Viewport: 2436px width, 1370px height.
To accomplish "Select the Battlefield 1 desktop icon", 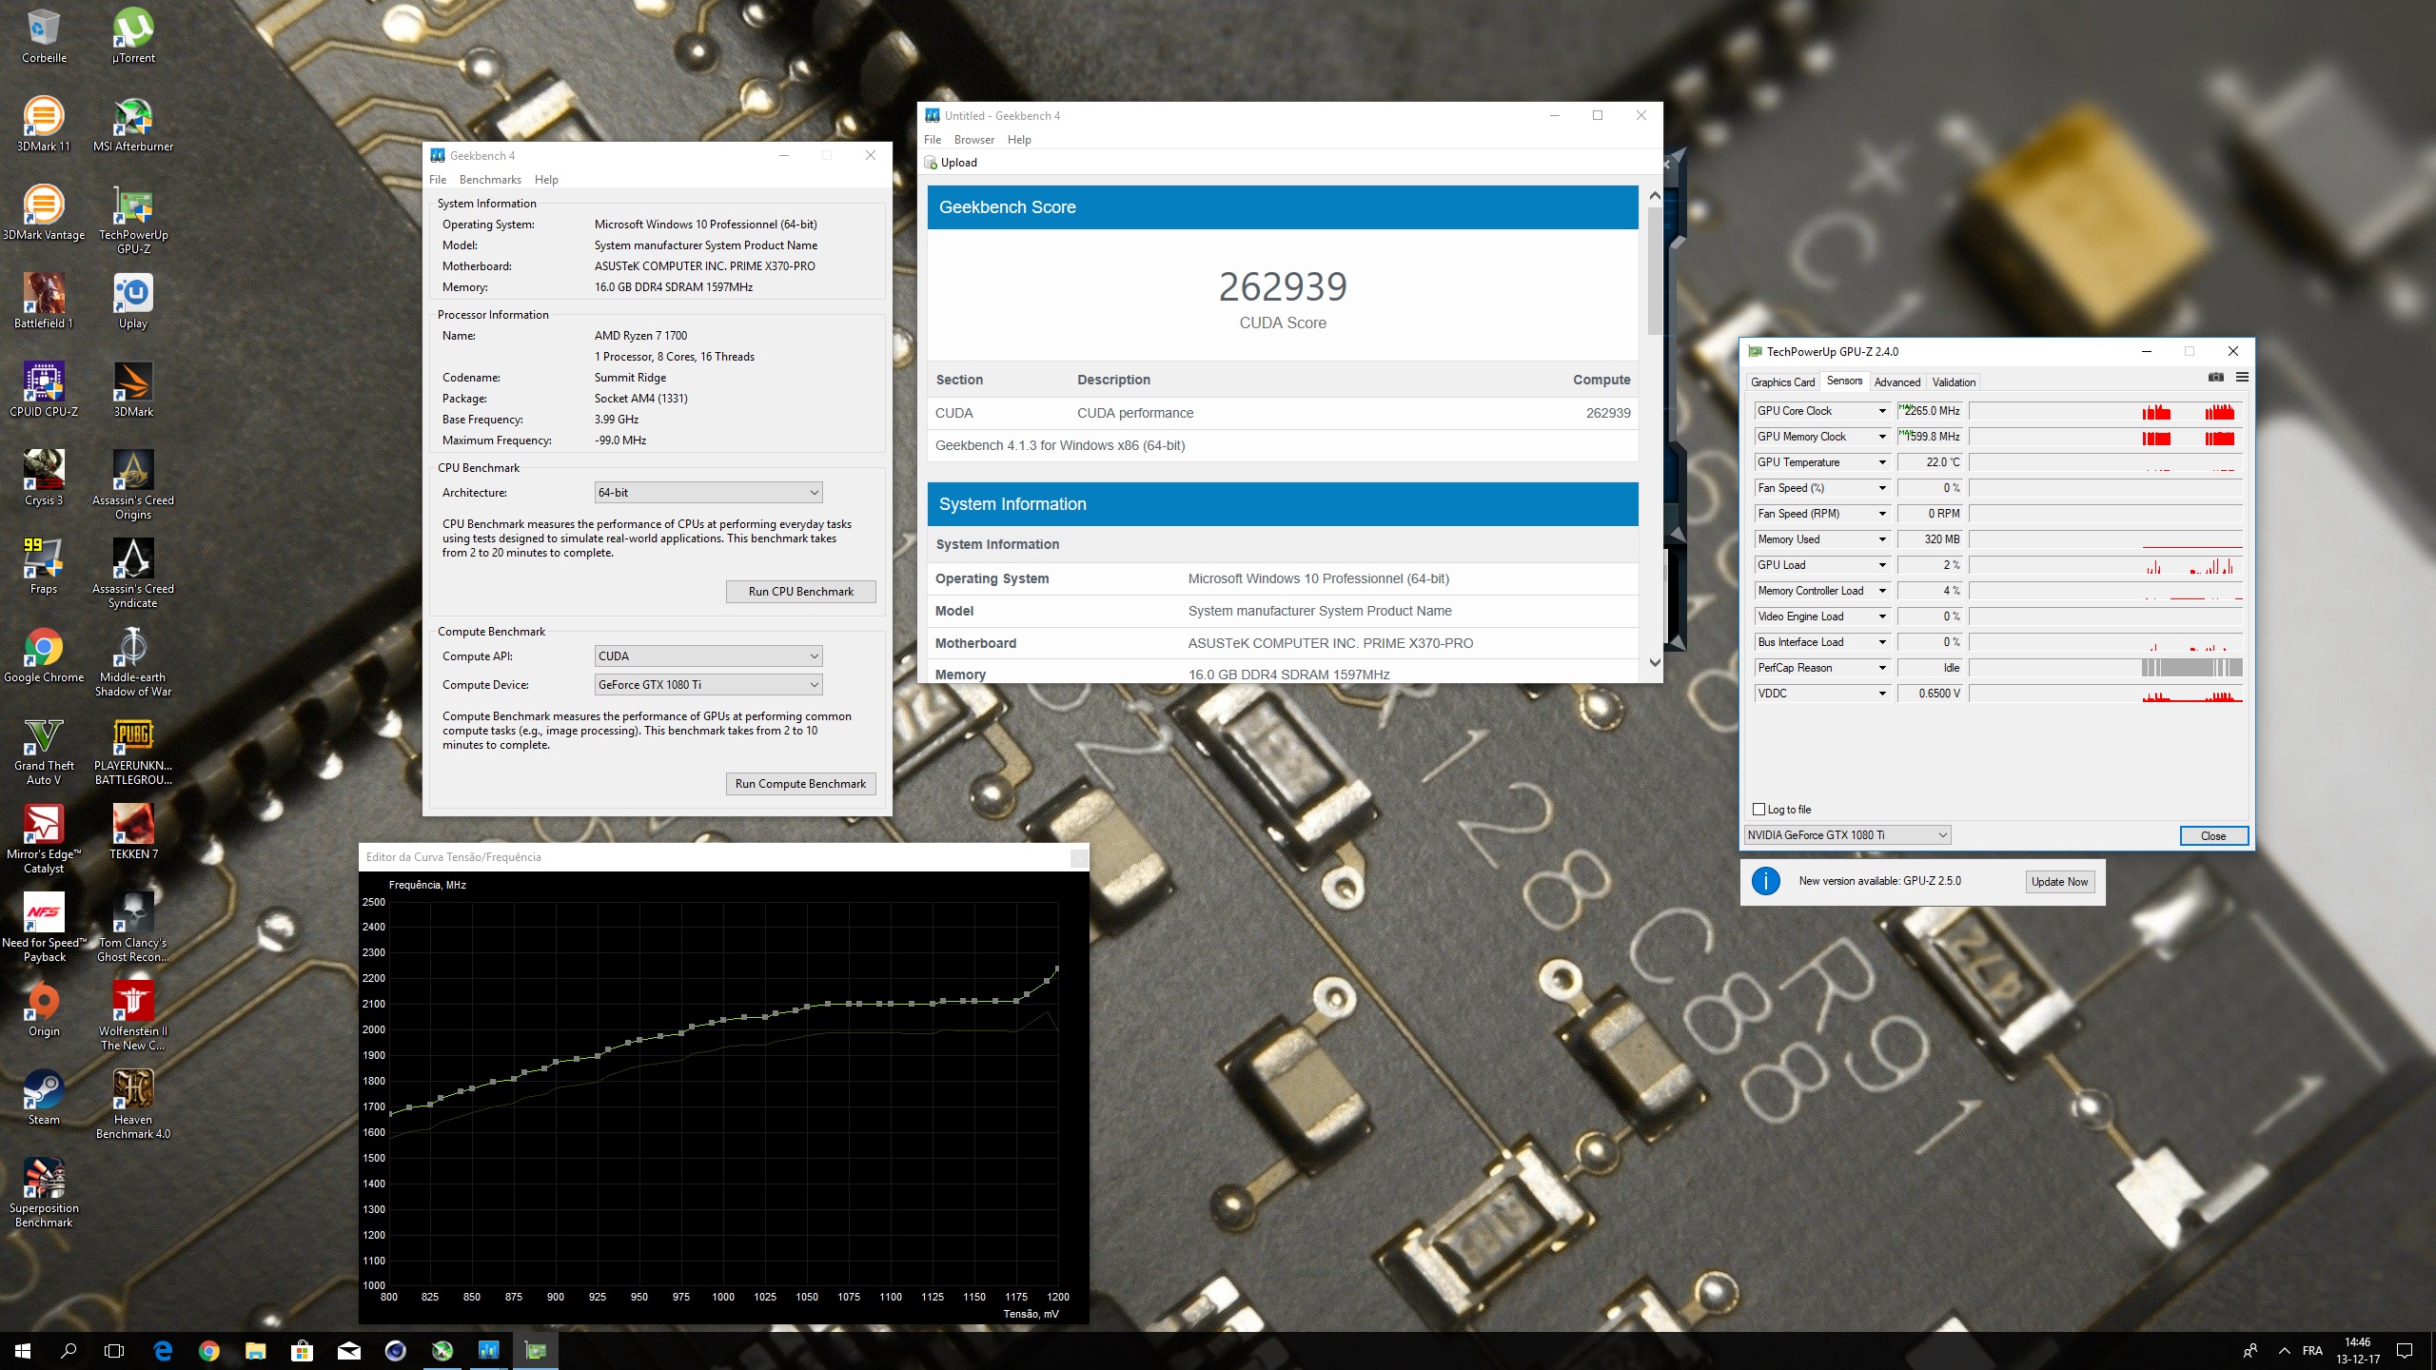I will [44, 302].
